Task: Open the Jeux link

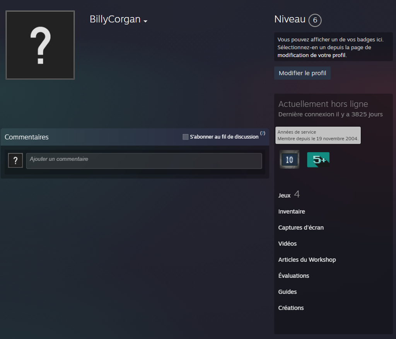Action: click(x=284, y=195)
